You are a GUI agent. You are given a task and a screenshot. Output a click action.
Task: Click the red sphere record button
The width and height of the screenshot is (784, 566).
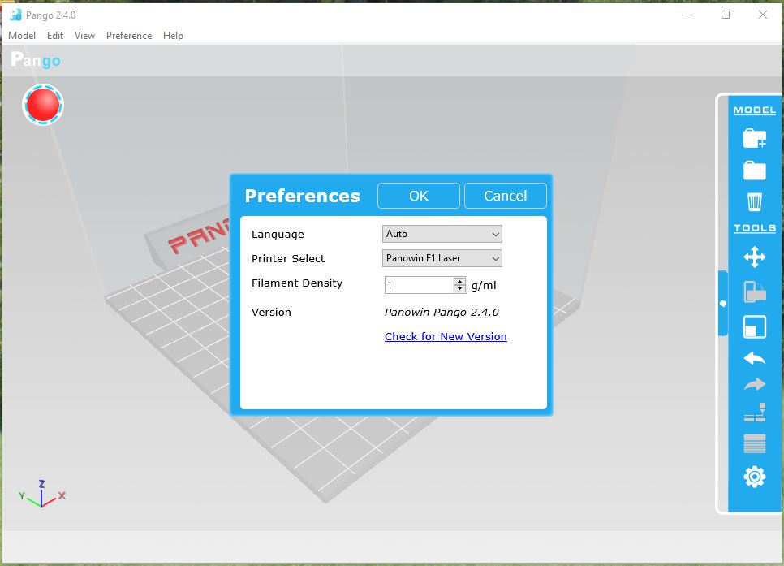coord(43,105)
